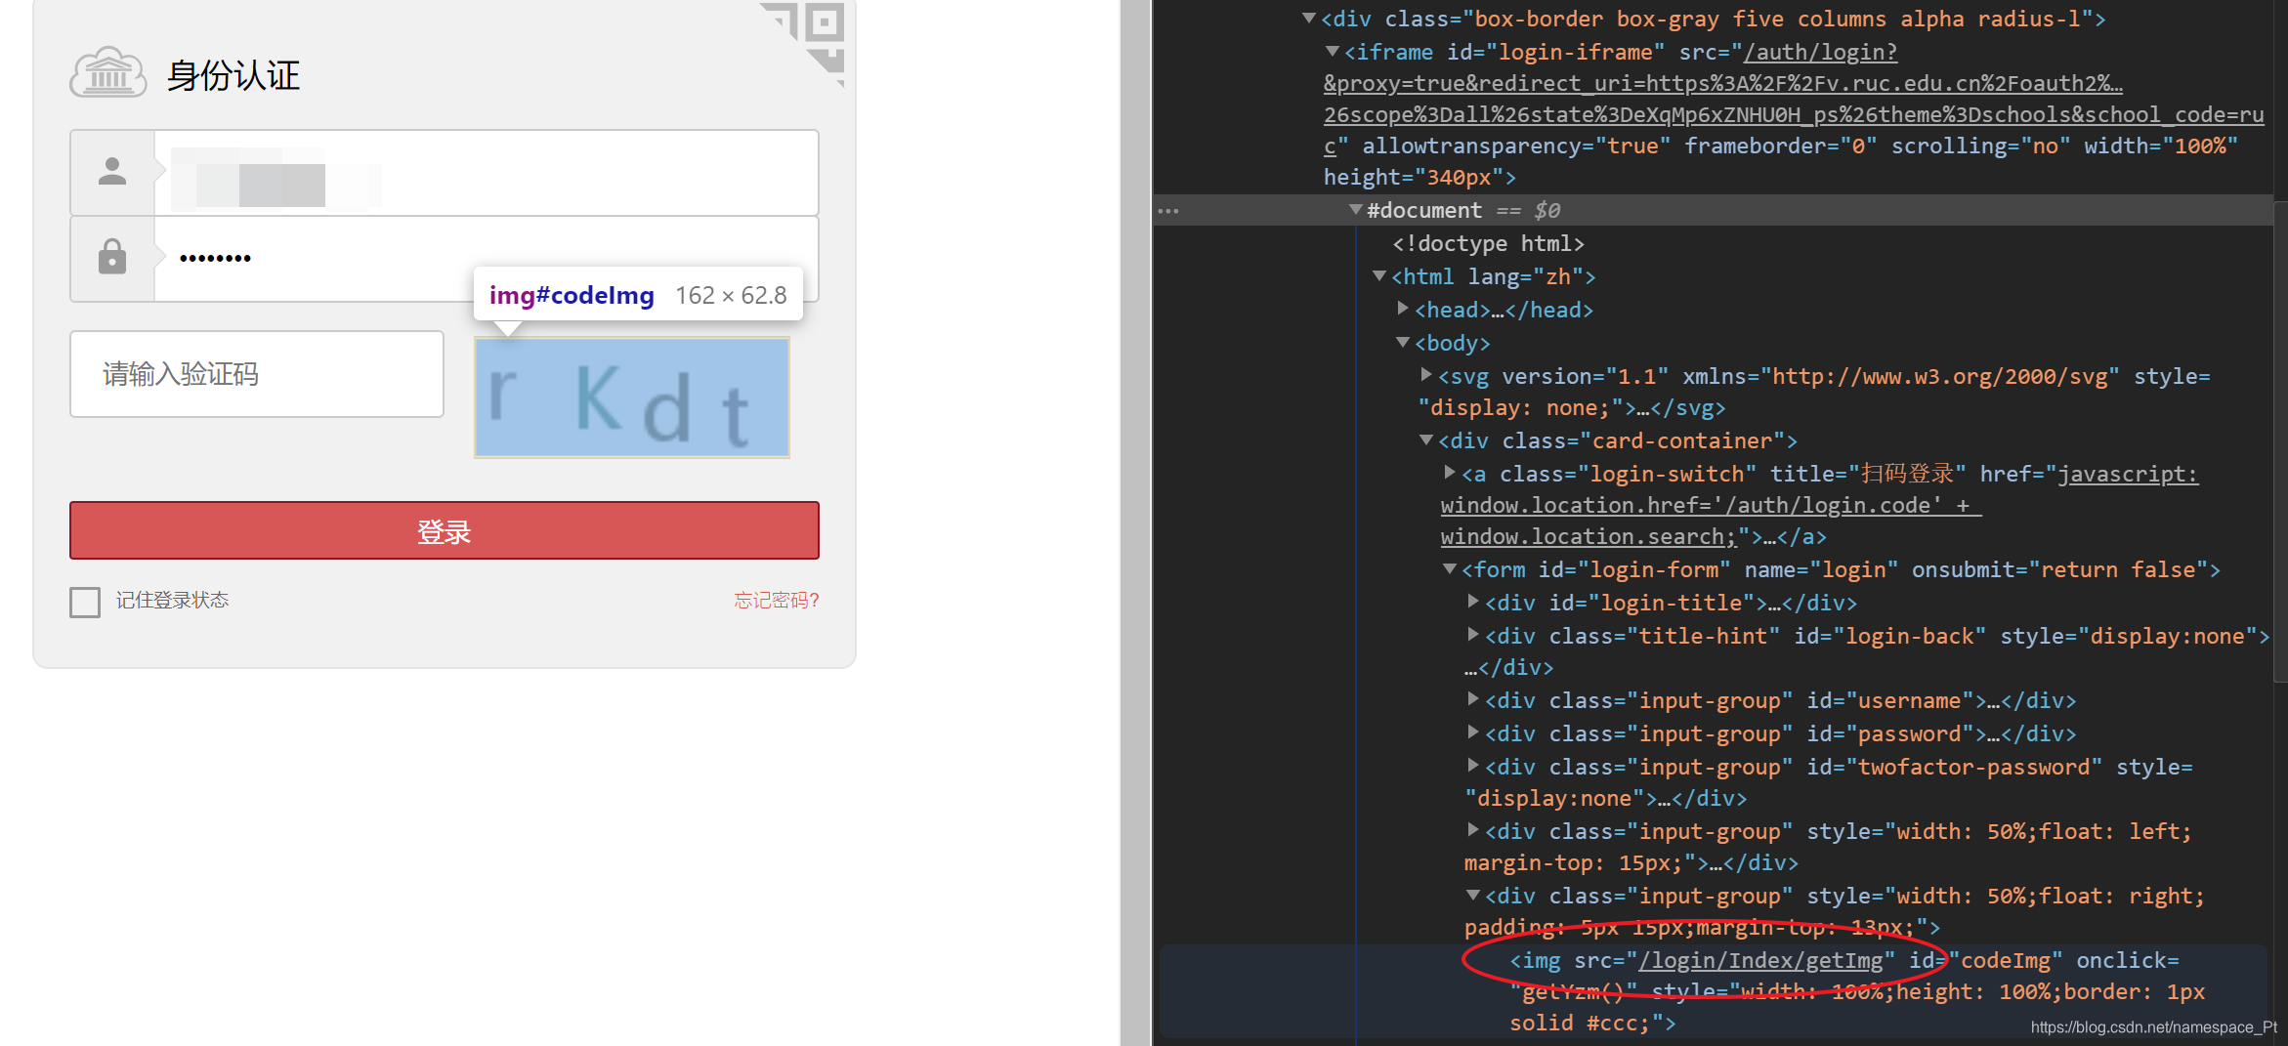Toggle the 记住登录状态 checkbox
This screenshot has width=2288, height=1046.
85,602
